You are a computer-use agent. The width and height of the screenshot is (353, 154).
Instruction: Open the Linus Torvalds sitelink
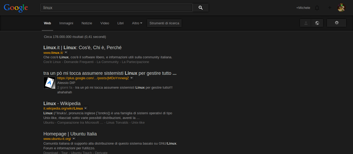click(117, 123)
